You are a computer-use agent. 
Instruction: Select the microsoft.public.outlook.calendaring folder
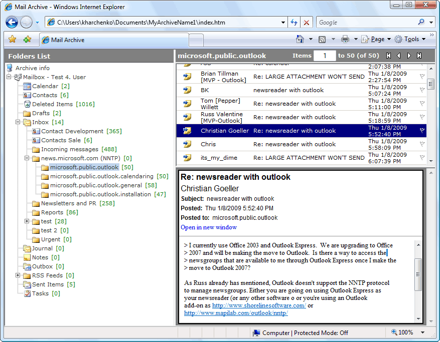pos(101,176)
